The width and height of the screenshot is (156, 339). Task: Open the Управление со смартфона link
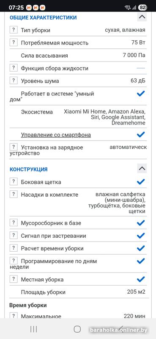click(x=56, y=135)
